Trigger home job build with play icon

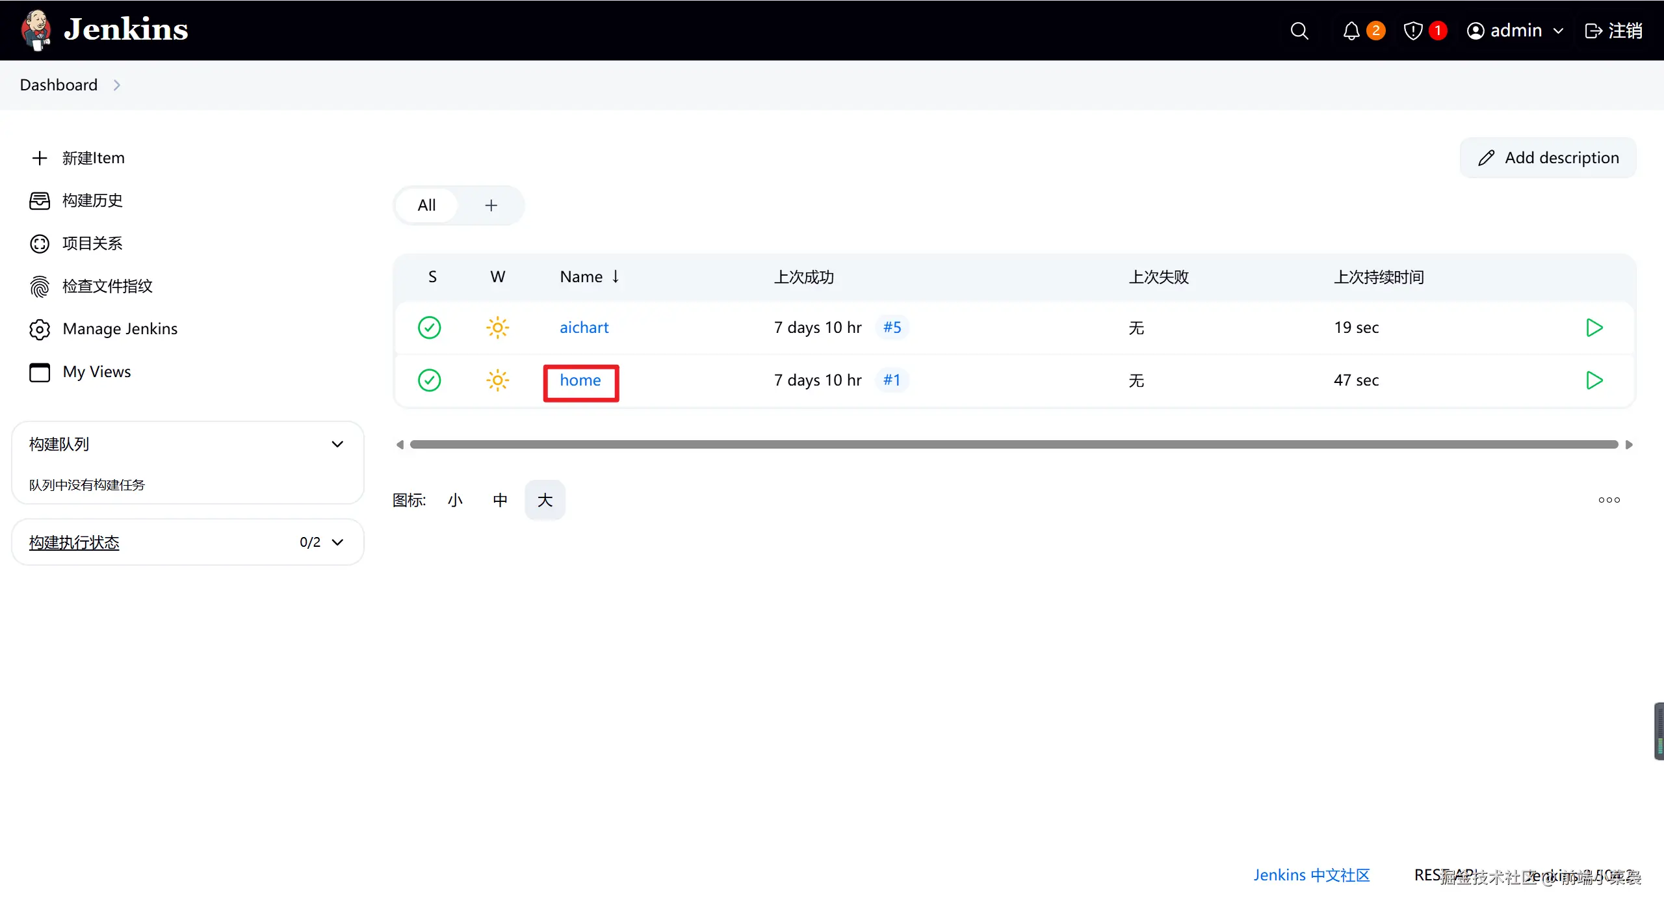pyautogui.click(x=1594, y=380)
